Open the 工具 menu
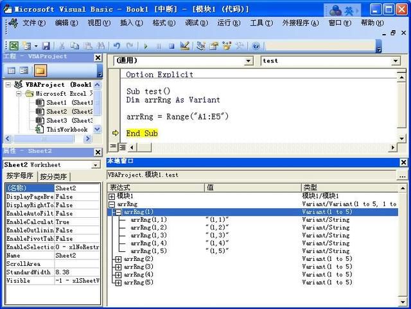The width and height of the screenshot is (411, 309). point(261,23)
